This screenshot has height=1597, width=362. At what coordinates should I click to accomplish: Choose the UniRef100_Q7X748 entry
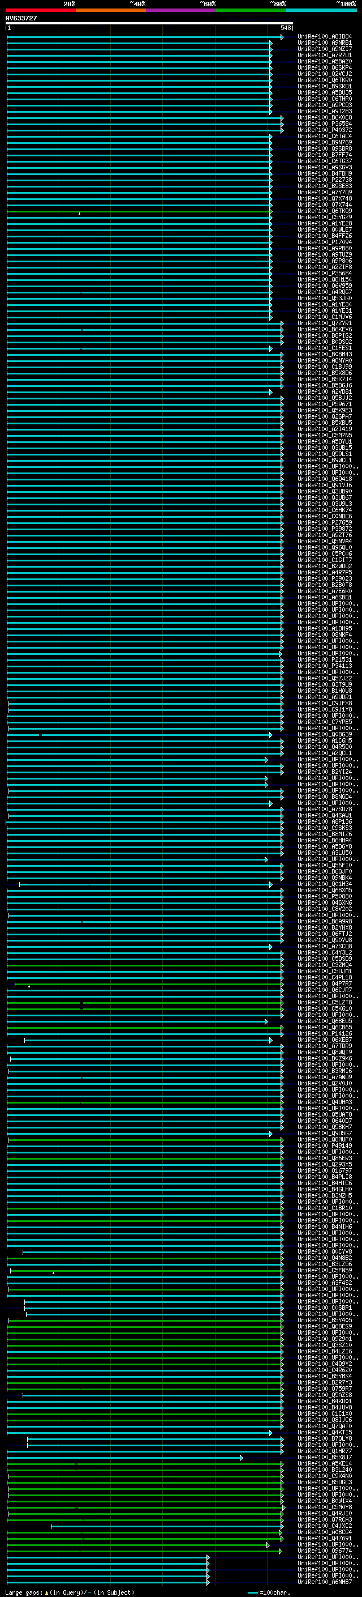click(x=325, y=199)
